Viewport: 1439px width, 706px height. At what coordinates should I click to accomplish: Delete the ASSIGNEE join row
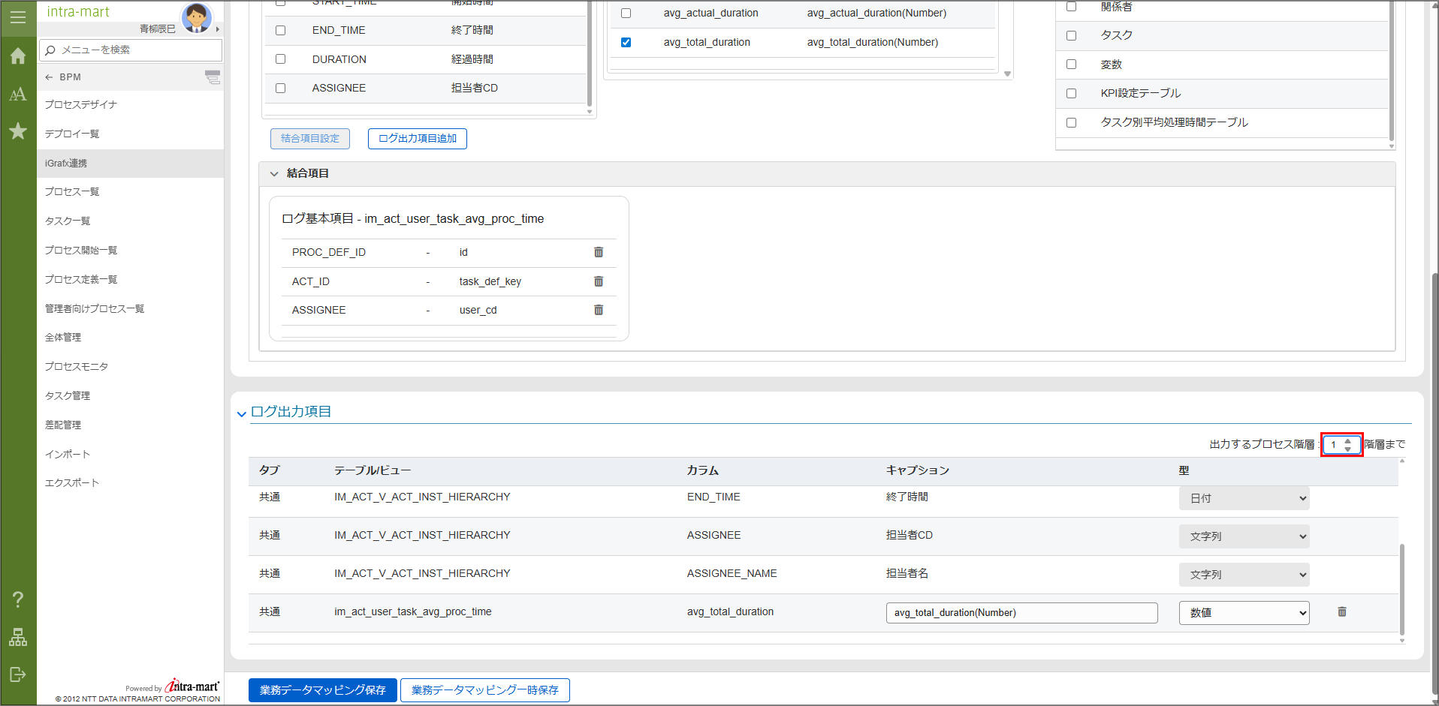click(x=599, y=310)
